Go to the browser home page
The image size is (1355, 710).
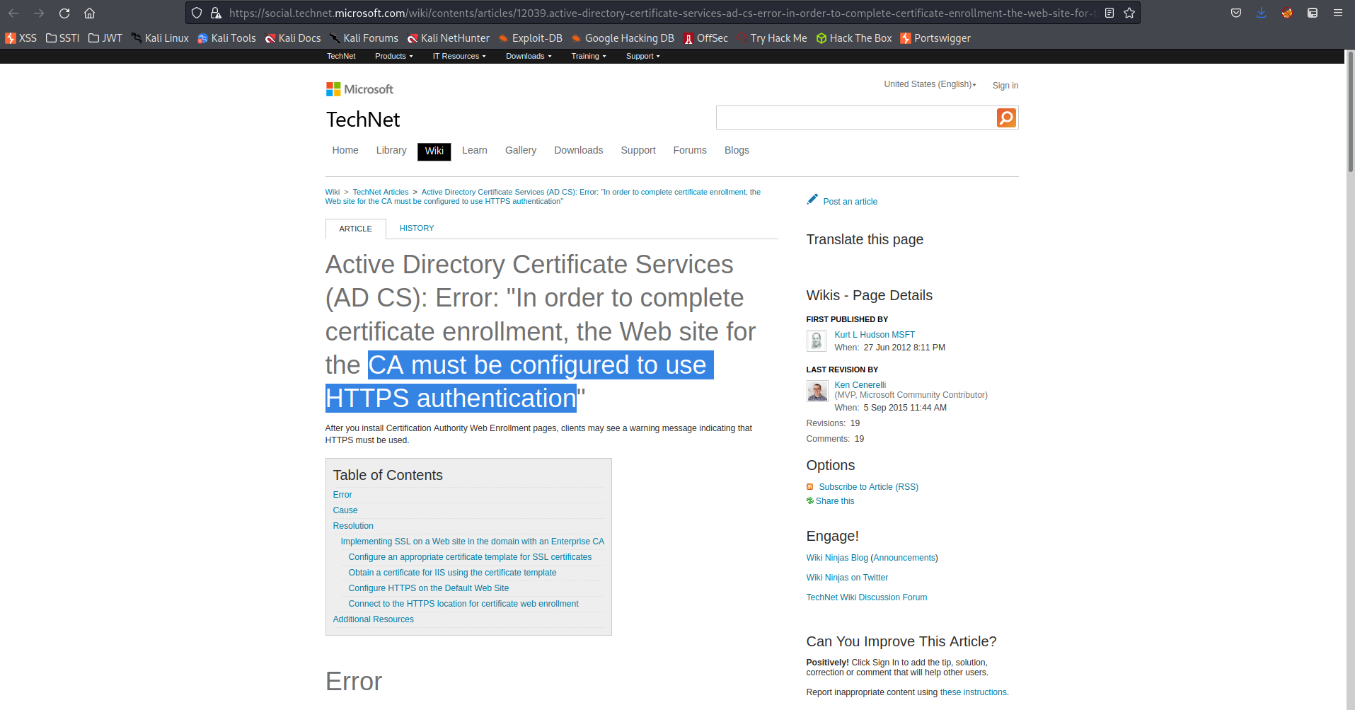(x=89, y=13)
